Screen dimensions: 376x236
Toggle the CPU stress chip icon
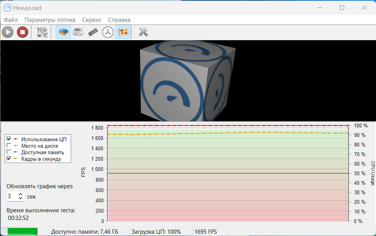63,32
